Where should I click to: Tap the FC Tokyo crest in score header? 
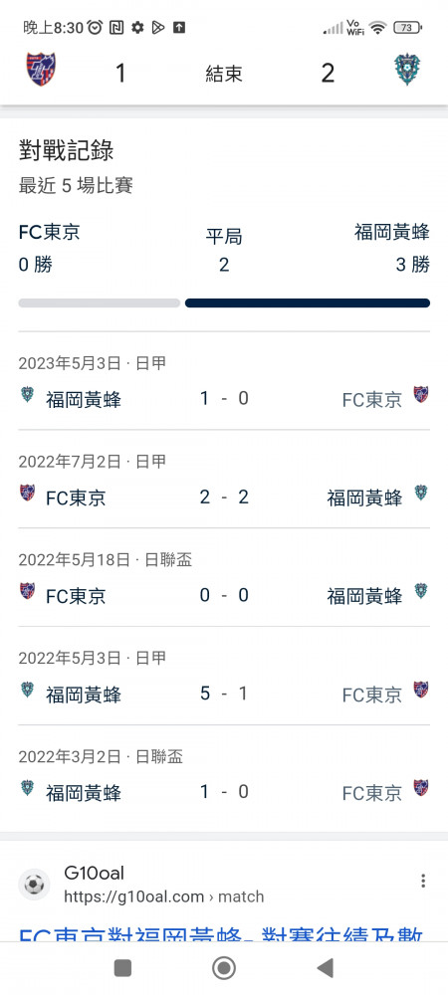pos(41,70)
